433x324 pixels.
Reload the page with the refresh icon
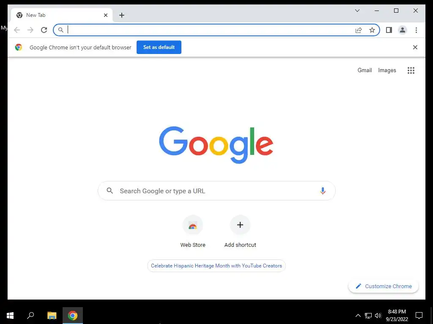pyautogui.click(x=44, y=30)
